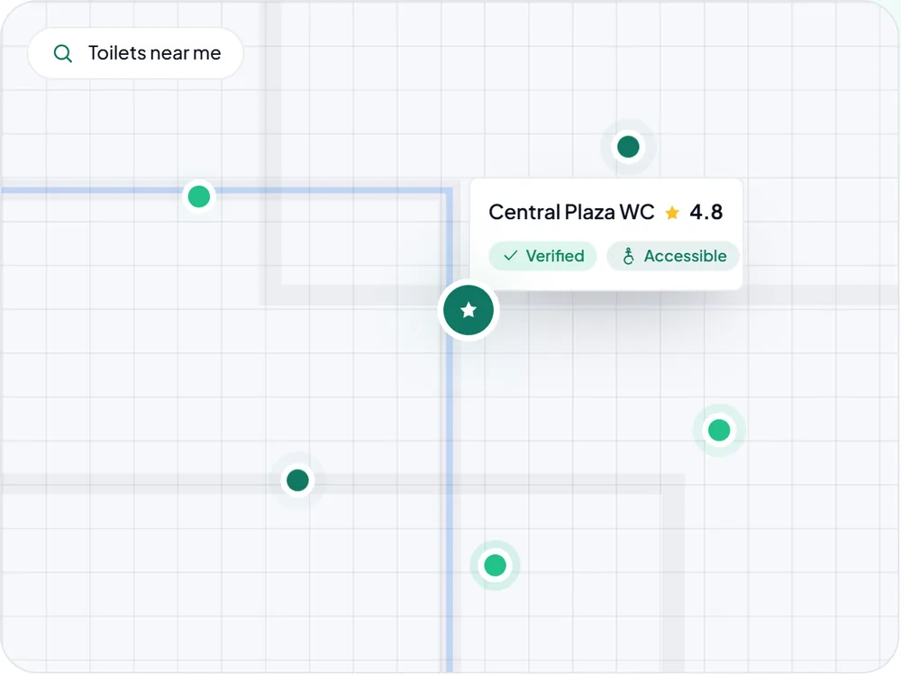This screenshot has width=901, height=675.
Task: Click the yellow rating star icon
Action: click(672, 213)
